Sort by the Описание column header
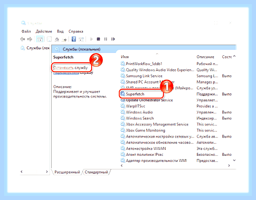This screenshot has height=200, width=256. click(205, 57)
